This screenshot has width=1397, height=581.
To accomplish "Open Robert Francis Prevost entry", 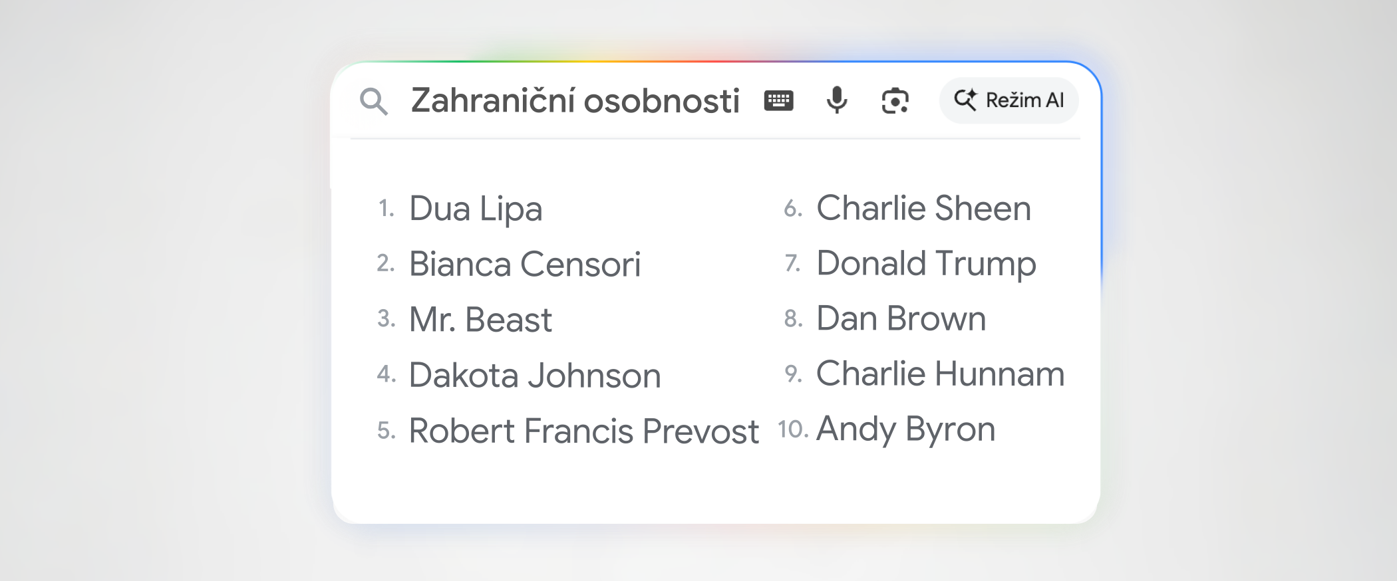I will point(583,431).
